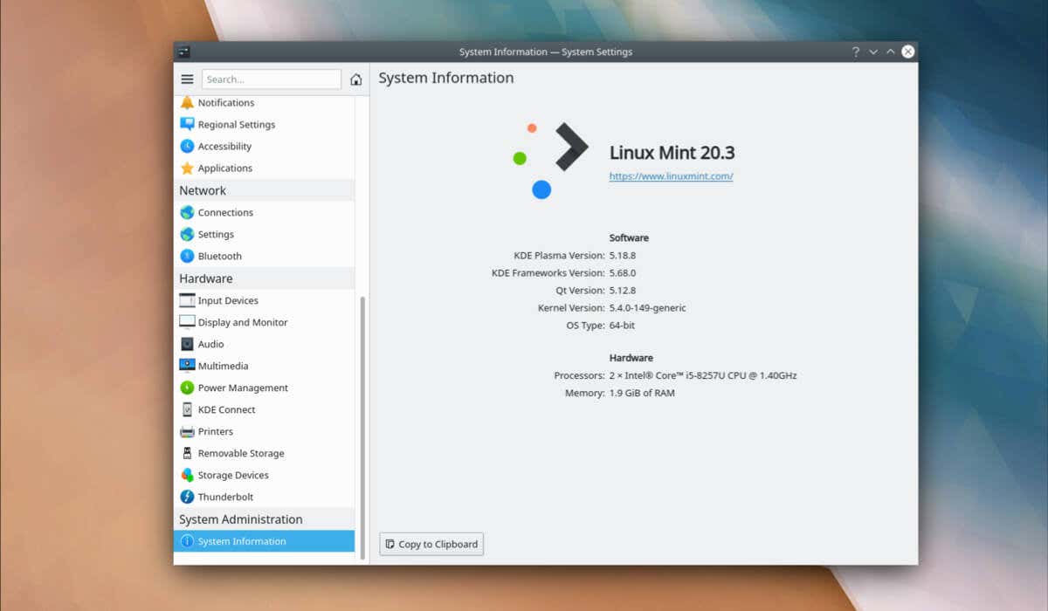Go to the settings home view
The image size is (1048, 611).
pyautogui.click(x=355, y=79)
